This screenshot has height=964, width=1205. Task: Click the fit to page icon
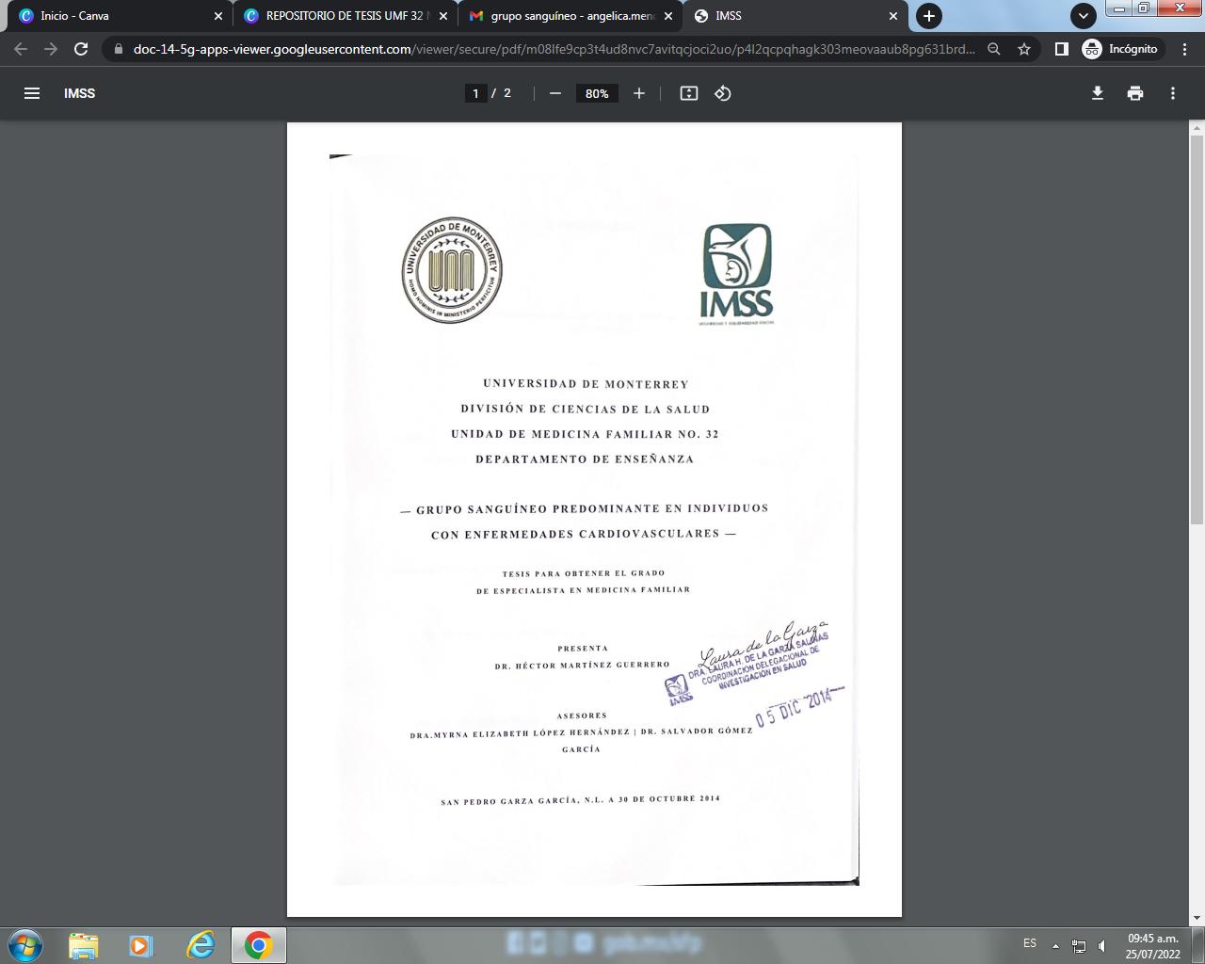click(689, 93)
